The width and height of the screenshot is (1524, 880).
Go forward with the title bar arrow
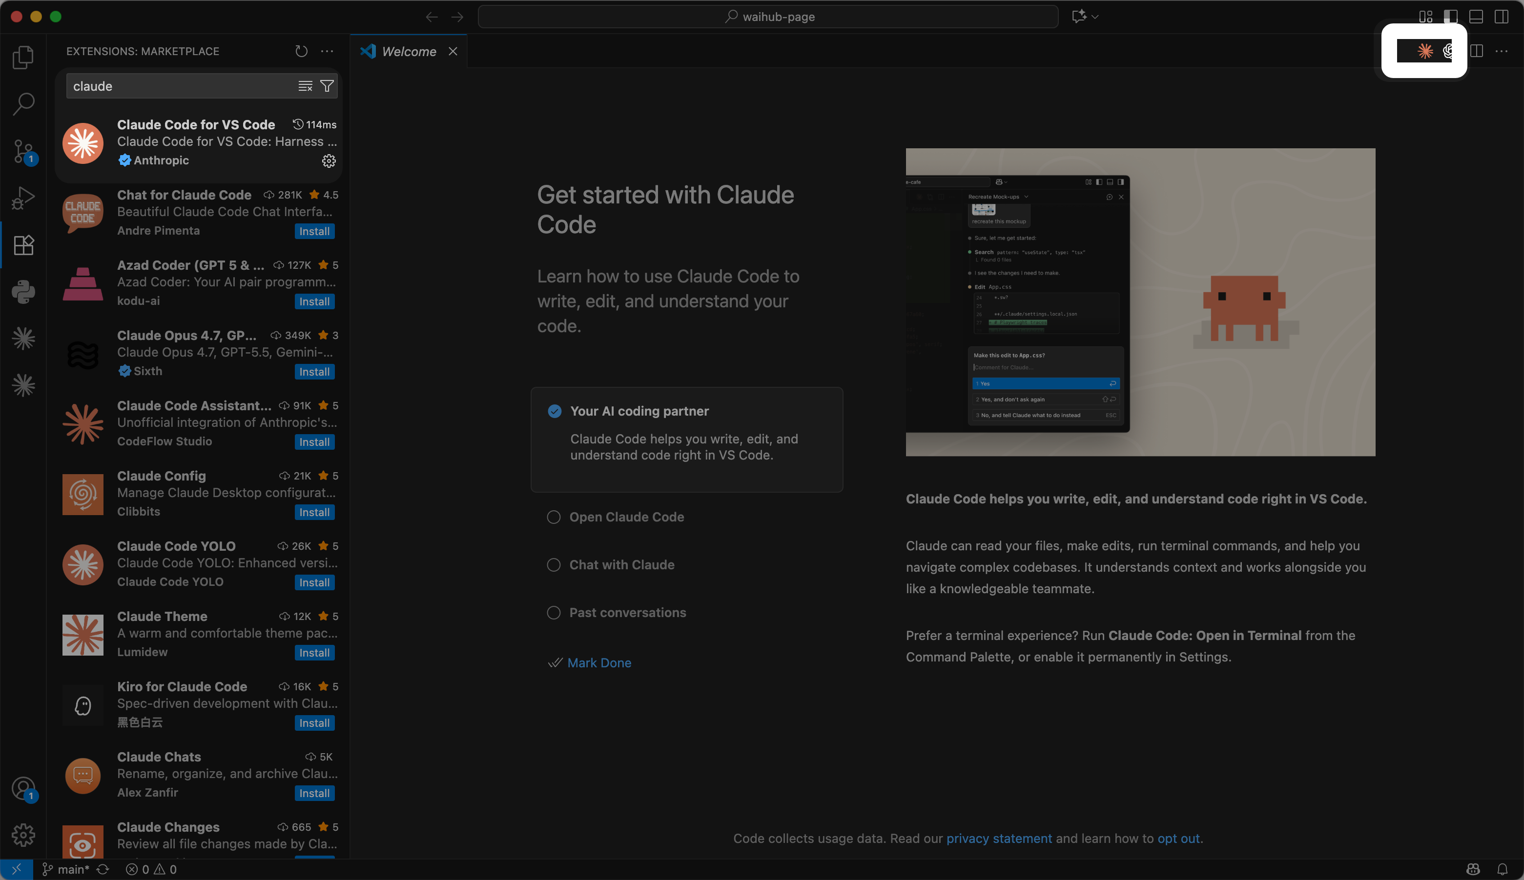pyautogui.click(x=458, y=17)
